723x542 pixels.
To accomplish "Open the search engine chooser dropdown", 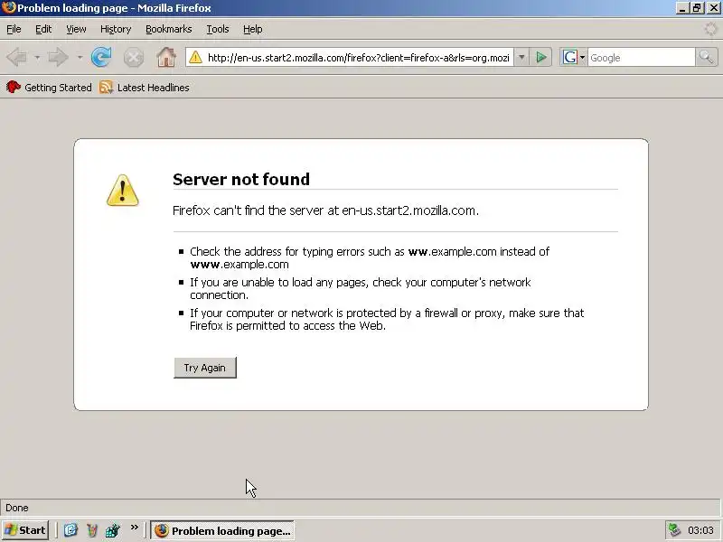I will pos(582,58).
